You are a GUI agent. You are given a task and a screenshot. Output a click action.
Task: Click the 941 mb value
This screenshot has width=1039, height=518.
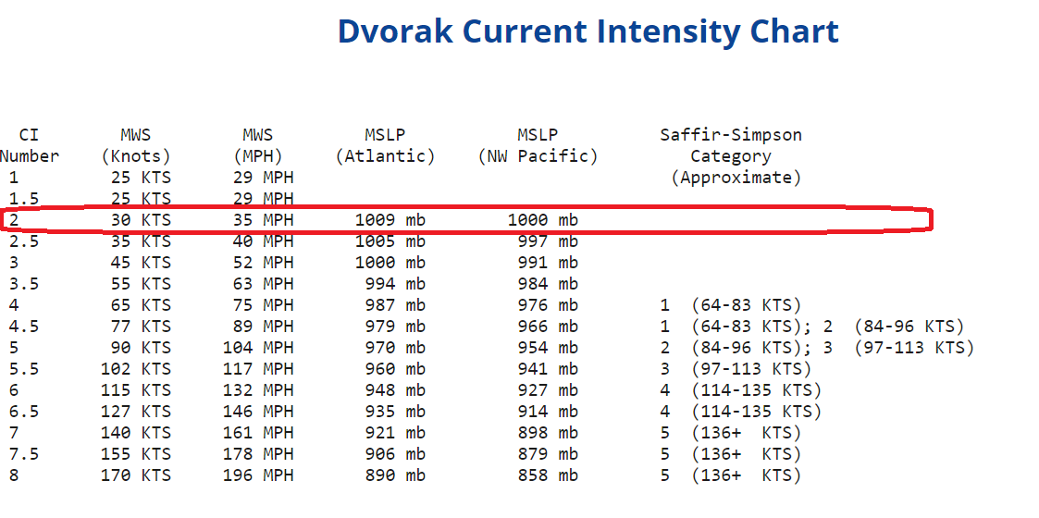(548, 369)
